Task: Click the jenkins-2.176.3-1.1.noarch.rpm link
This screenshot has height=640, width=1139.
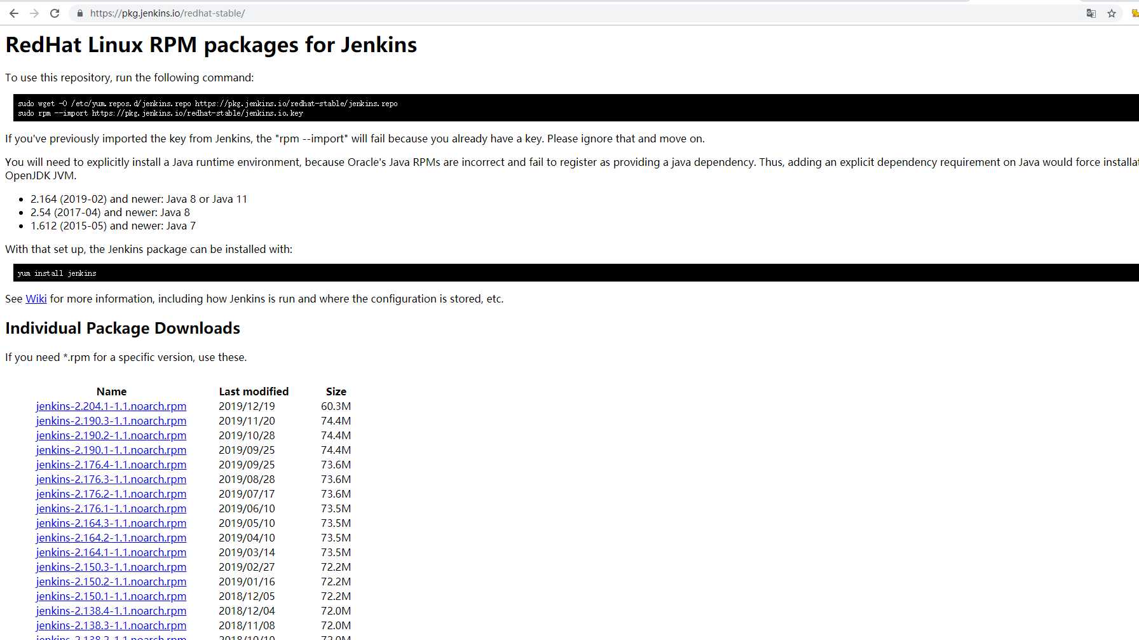Action: tap(111, 479)
